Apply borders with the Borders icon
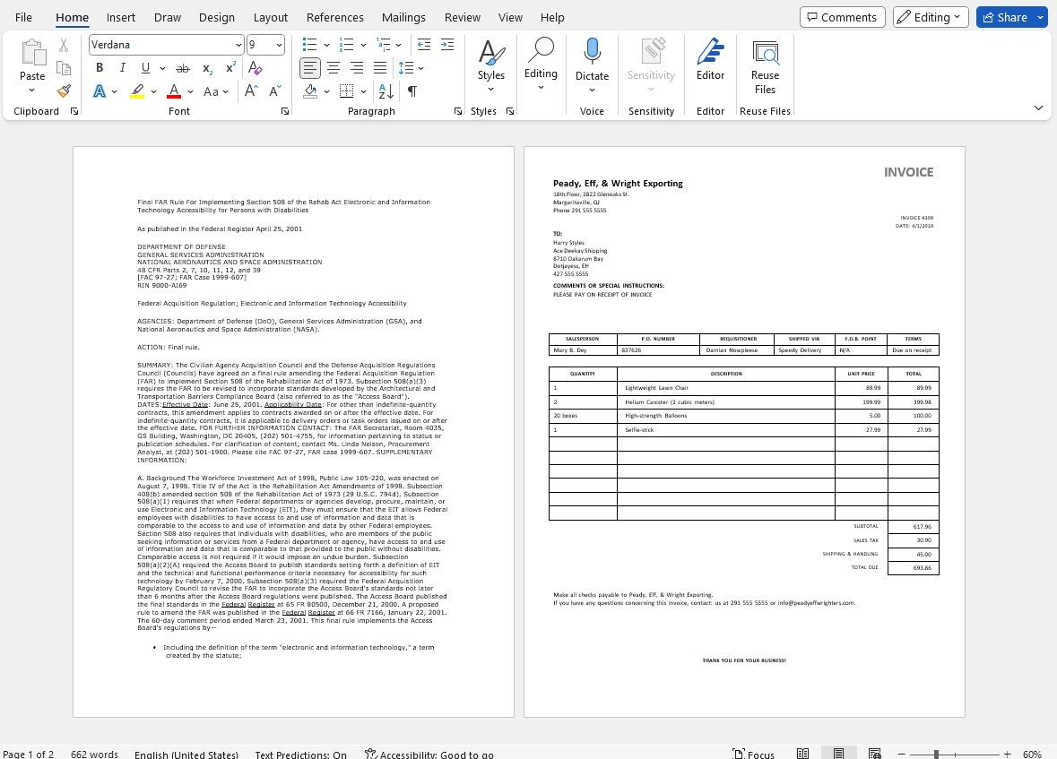1057x759 pixels. tap(346, 91)
